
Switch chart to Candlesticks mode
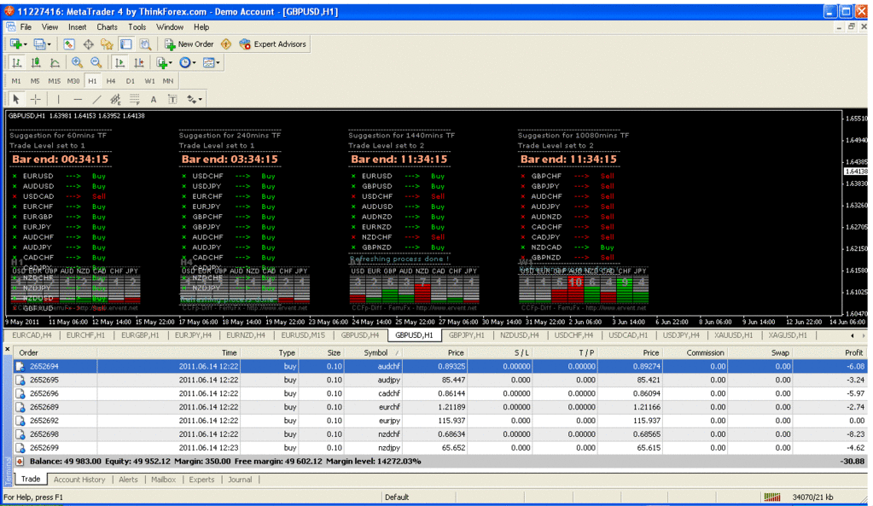click(36, 62)
